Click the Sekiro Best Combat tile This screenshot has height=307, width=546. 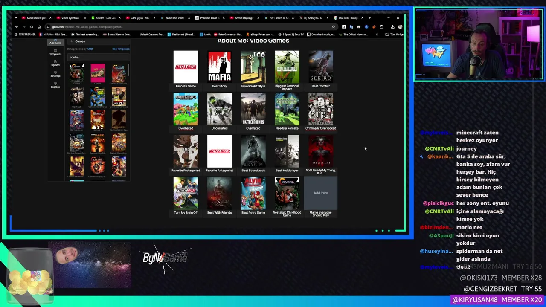tap(321, 67)
